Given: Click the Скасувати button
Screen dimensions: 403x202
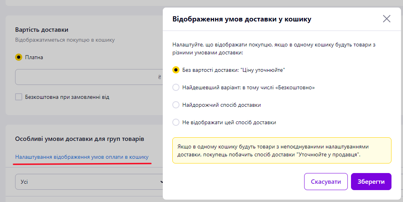Looking at the screenshot, I should [326, 182].
